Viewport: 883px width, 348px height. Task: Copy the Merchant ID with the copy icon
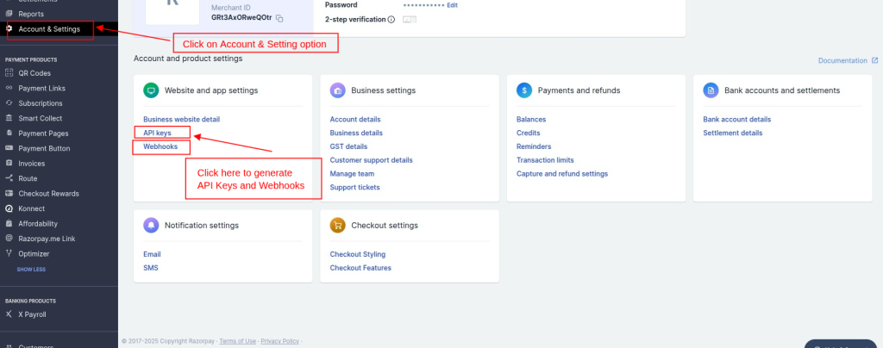[x=279, y=18]
